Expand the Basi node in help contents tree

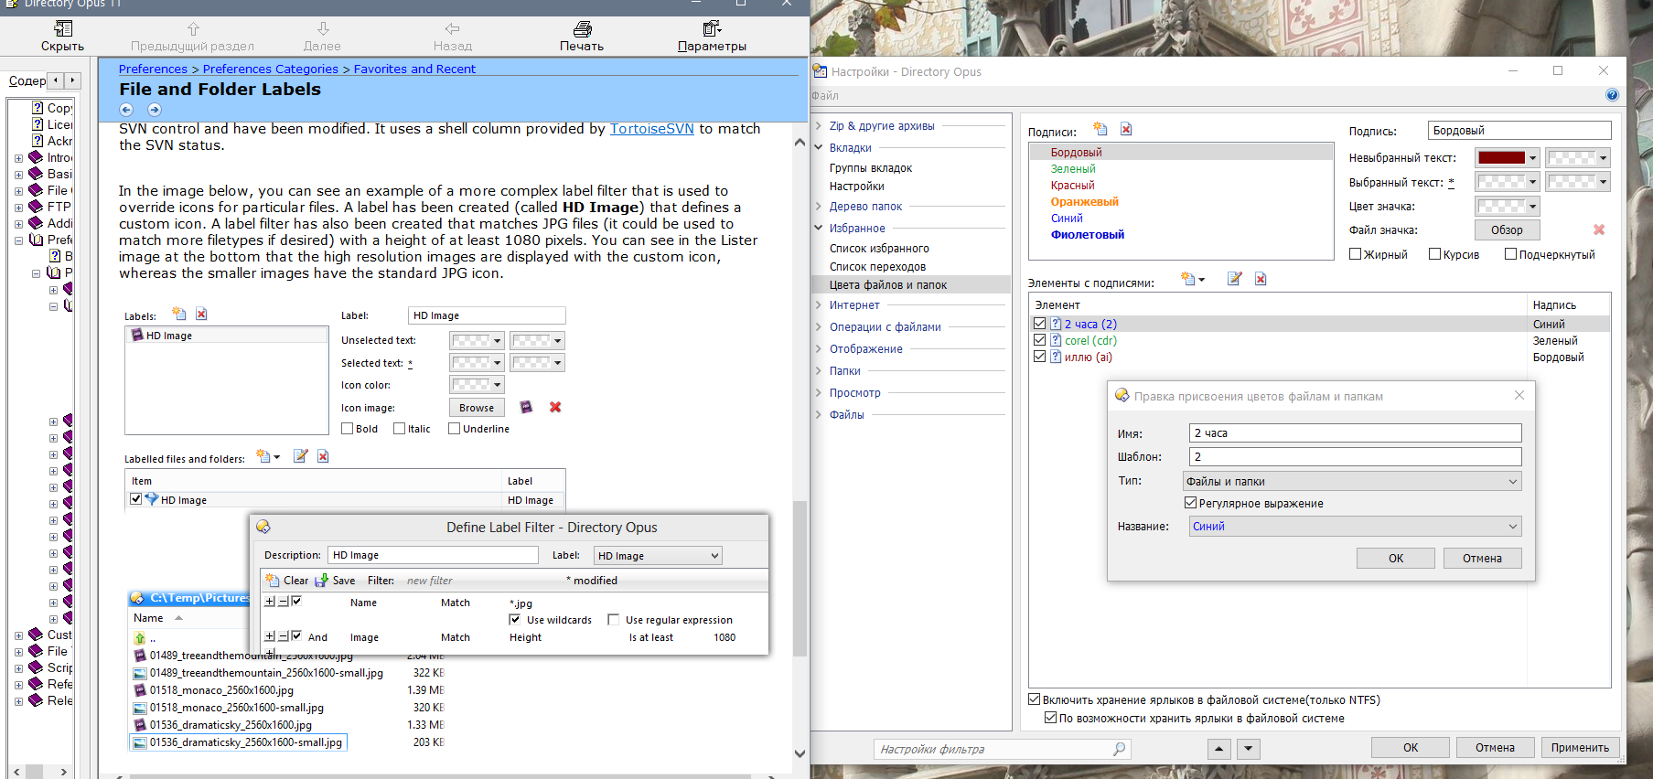coord(18,174)
